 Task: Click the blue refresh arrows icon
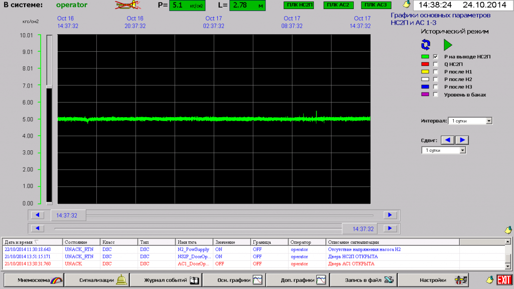pos(426,45)
